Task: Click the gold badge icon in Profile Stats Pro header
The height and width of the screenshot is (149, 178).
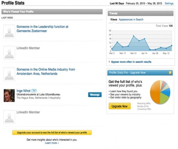Action: coord(170,73)
